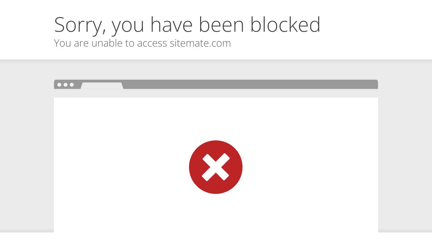Click the dark gray illustrated browser title bar
The width and height of the screenshot is (432, 243).
coord(250,84)
